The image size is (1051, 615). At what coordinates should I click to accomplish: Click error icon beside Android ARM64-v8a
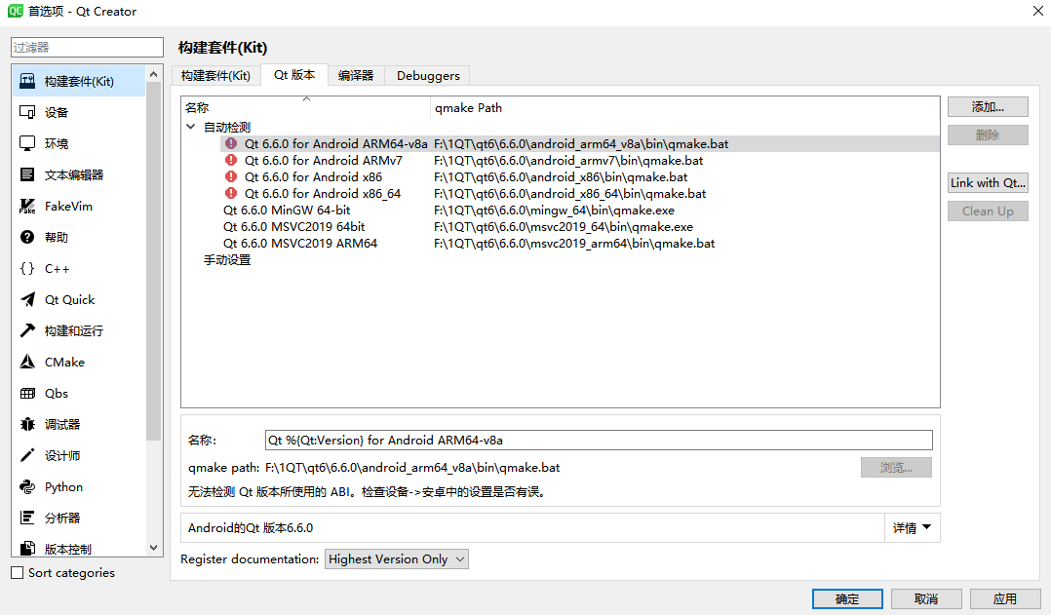[231, 143]
